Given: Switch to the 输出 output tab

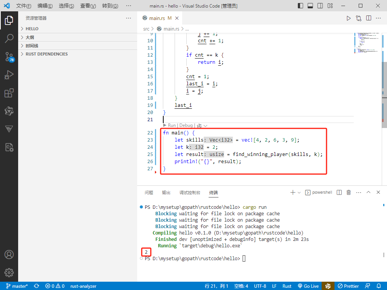Looking at the screenshot, I should 166,193.
